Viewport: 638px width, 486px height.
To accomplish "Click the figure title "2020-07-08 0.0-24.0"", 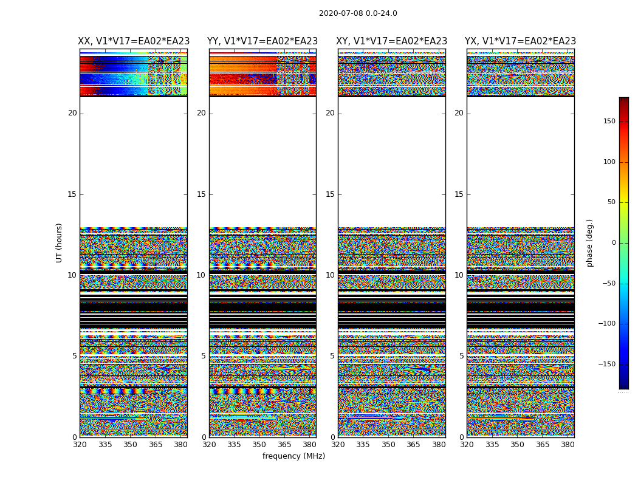I will click(x=358, y=13).
